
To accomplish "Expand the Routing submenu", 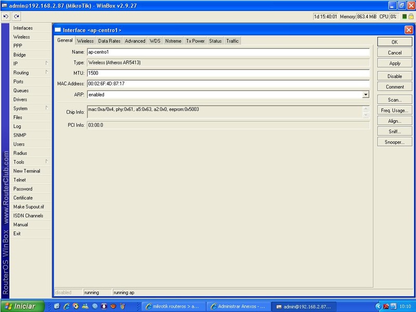I will tap(30, 72).
